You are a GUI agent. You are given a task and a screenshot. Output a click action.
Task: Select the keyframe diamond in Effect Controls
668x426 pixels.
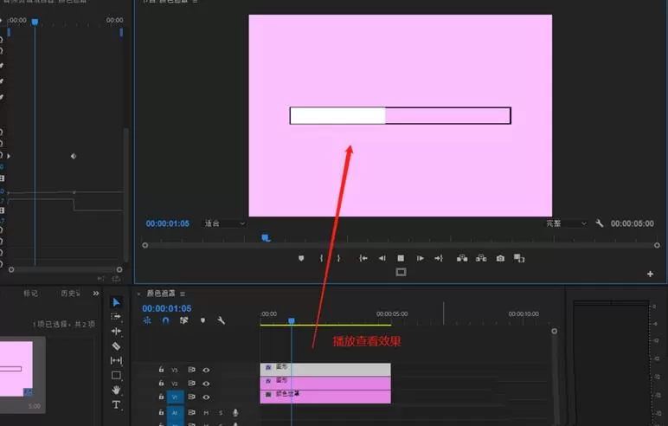74,156
